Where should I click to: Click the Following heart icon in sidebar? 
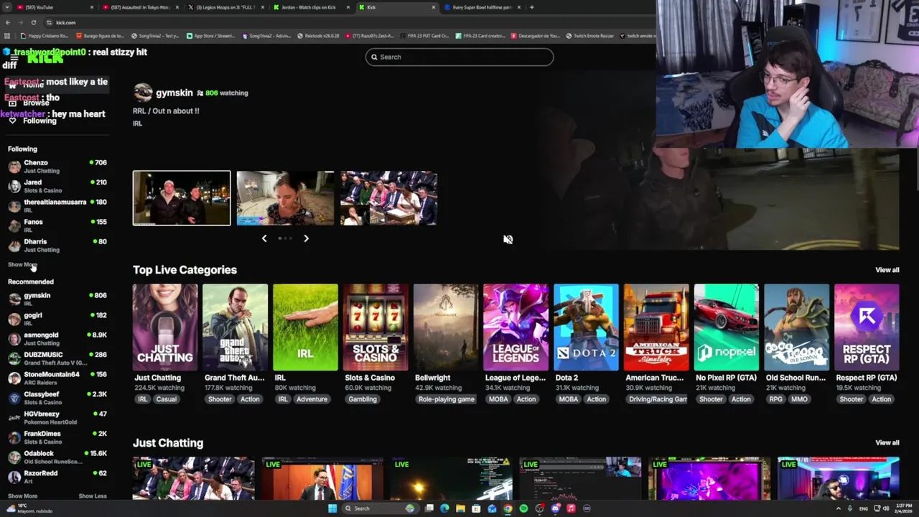pos(12,121)
